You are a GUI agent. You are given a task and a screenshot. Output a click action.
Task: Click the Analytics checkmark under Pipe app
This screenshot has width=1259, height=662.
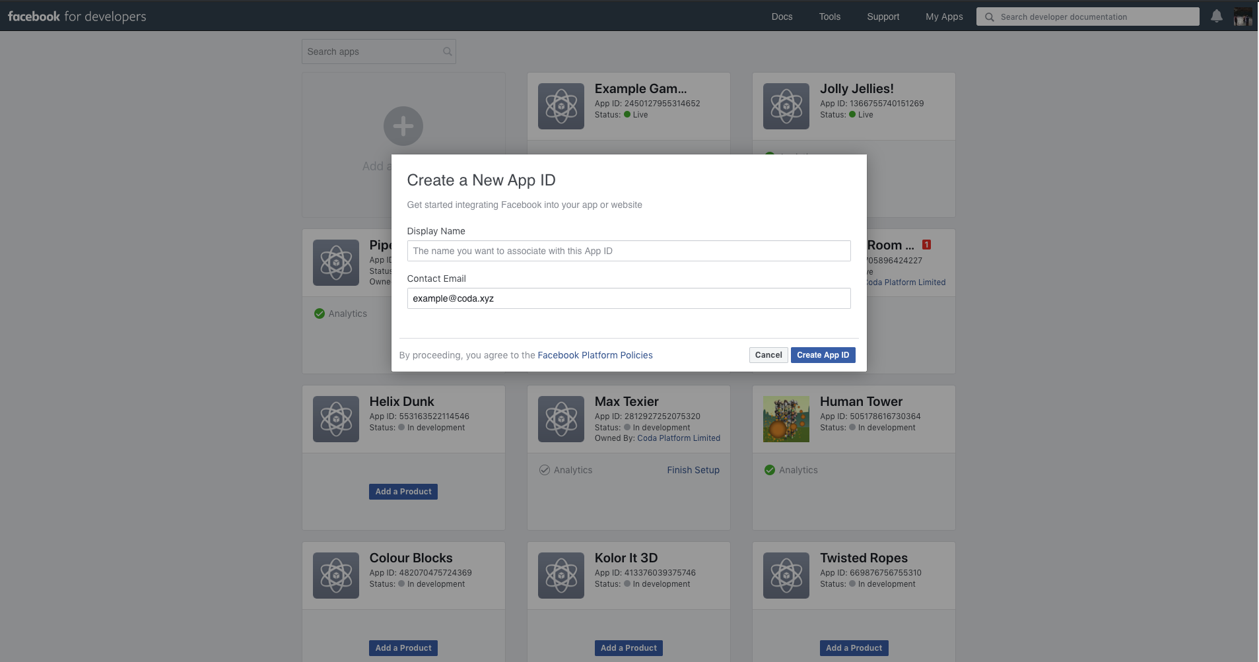(x=319, y=314)
